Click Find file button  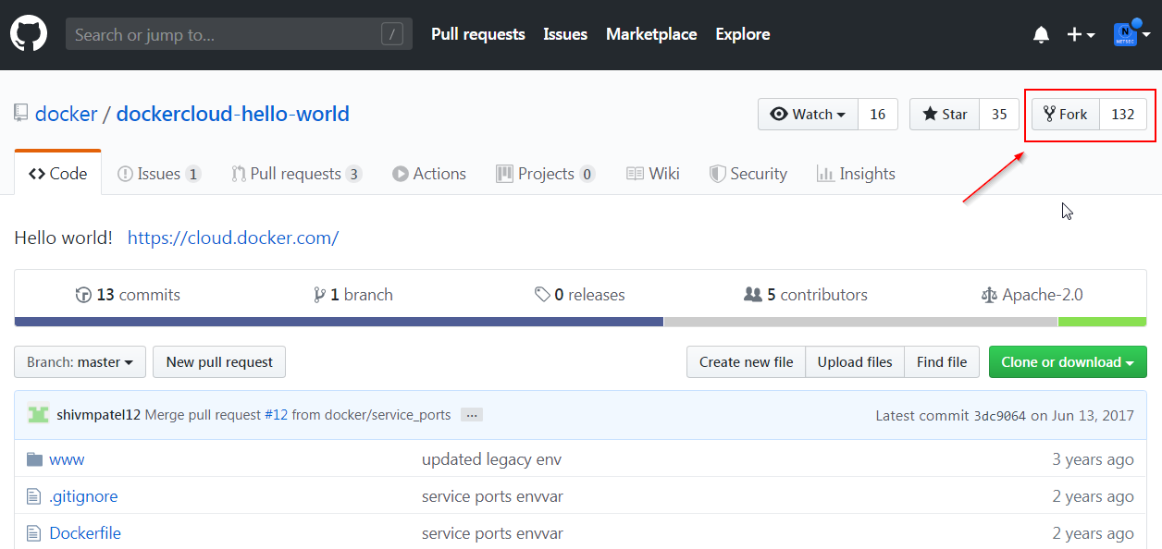pyautogui.click(x=942, y=362)
